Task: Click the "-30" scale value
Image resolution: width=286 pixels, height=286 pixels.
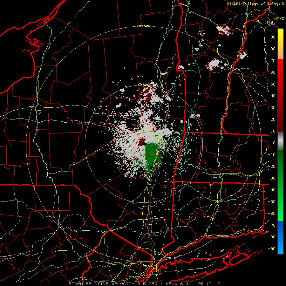Action: (x=272, y=178)
